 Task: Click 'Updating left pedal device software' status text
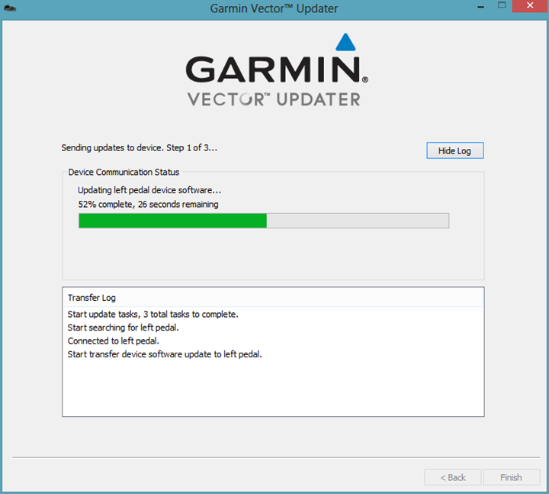pos(149,190)
